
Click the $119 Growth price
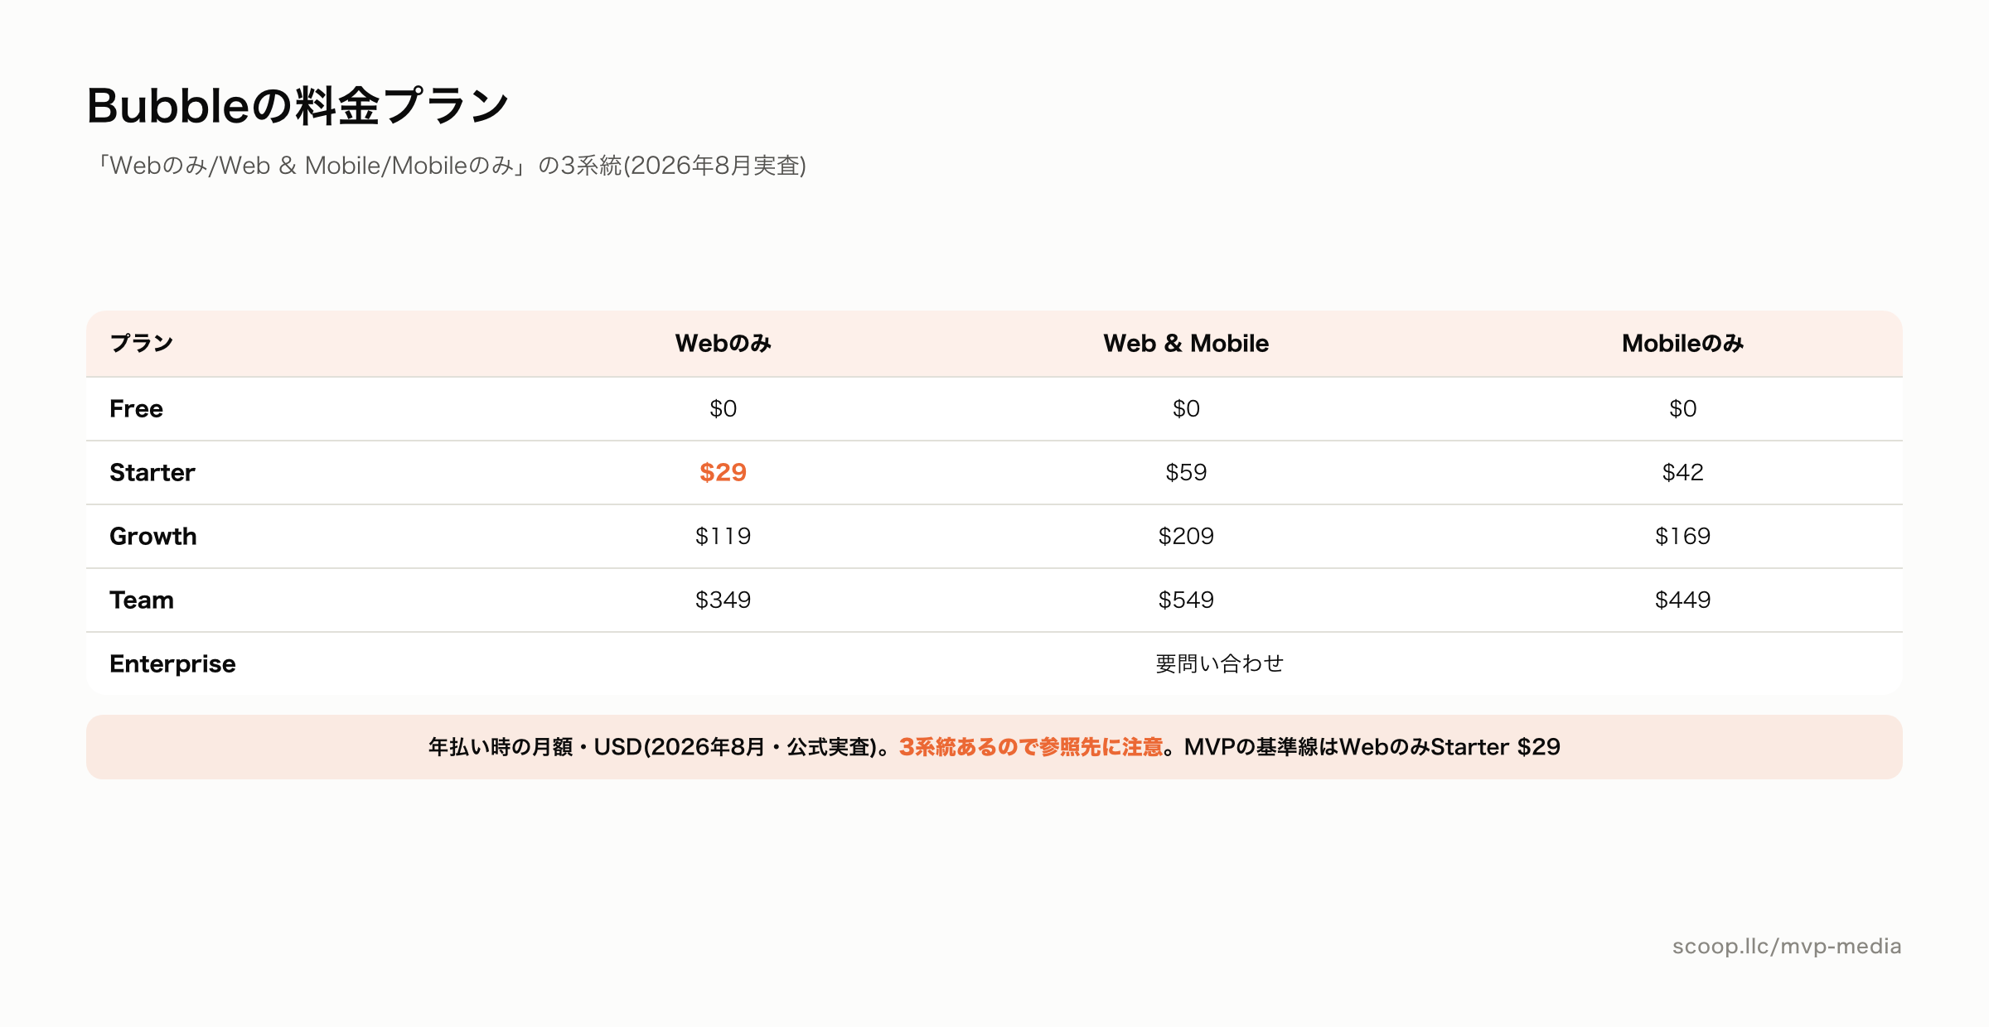coord(723,536)
